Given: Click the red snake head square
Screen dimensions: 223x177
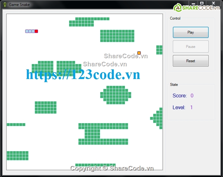Looking at the screenshot, I should pos(36,31).
